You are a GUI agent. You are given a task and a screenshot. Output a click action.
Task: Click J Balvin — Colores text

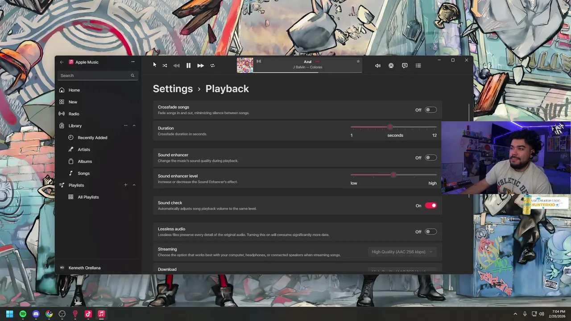coord(307,67)
